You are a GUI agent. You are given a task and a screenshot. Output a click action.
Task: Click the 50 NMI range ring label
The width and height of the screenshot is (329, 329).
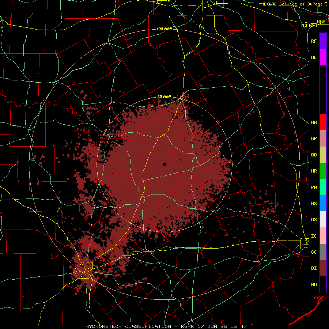(x=164, y=97)
